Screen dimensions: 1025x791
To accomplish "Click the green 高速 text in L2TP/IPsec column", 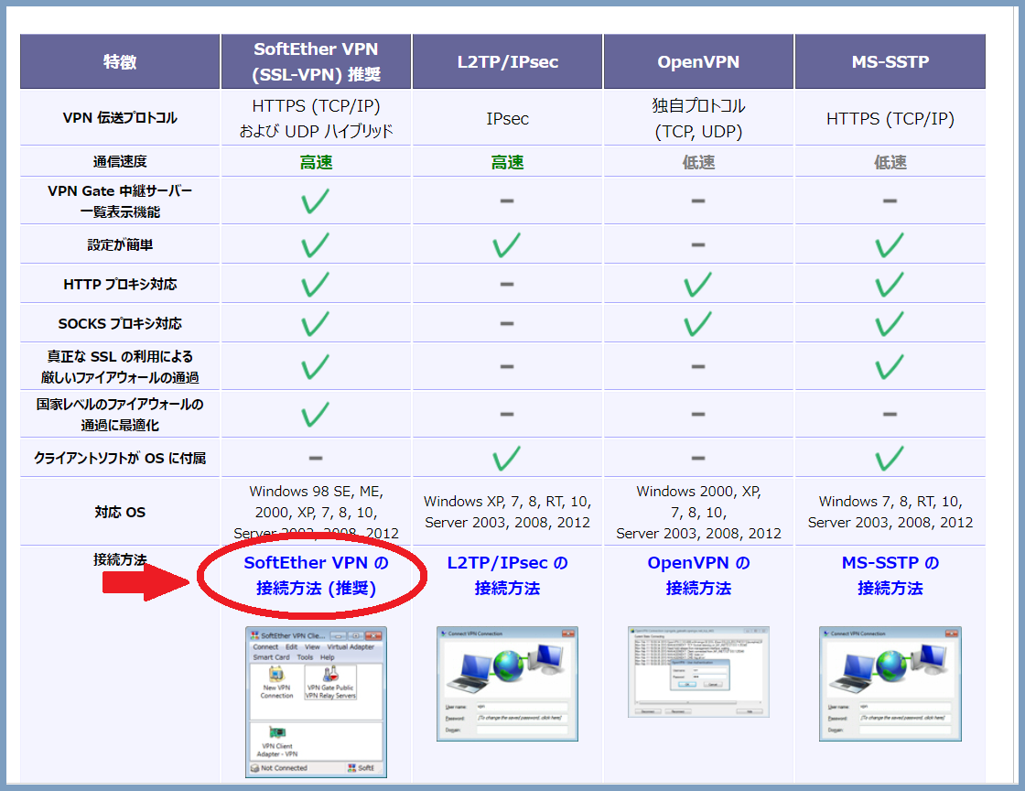I will 507,162.
